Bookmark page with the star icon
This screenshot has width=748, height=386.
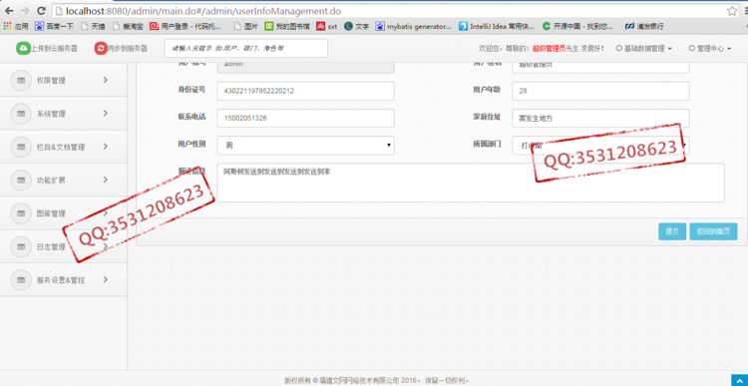point(732,11)
